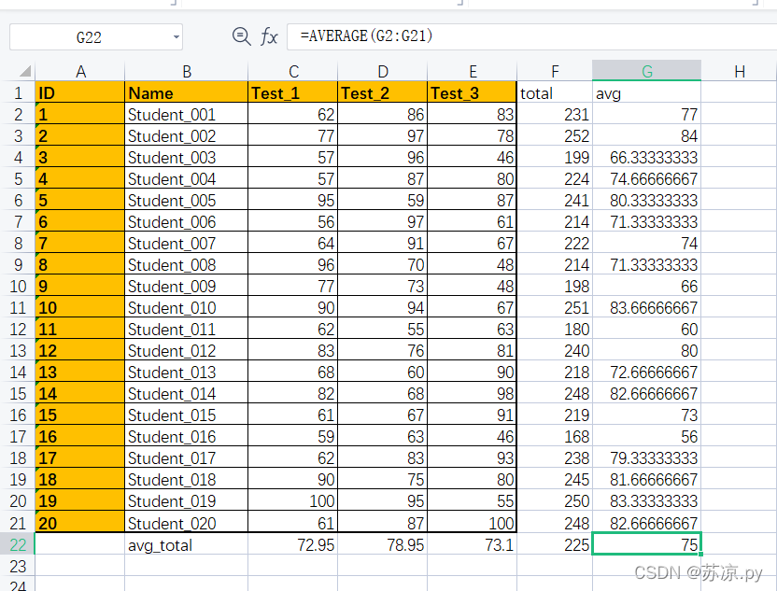Select cell Student_020

tap(187, 523)
